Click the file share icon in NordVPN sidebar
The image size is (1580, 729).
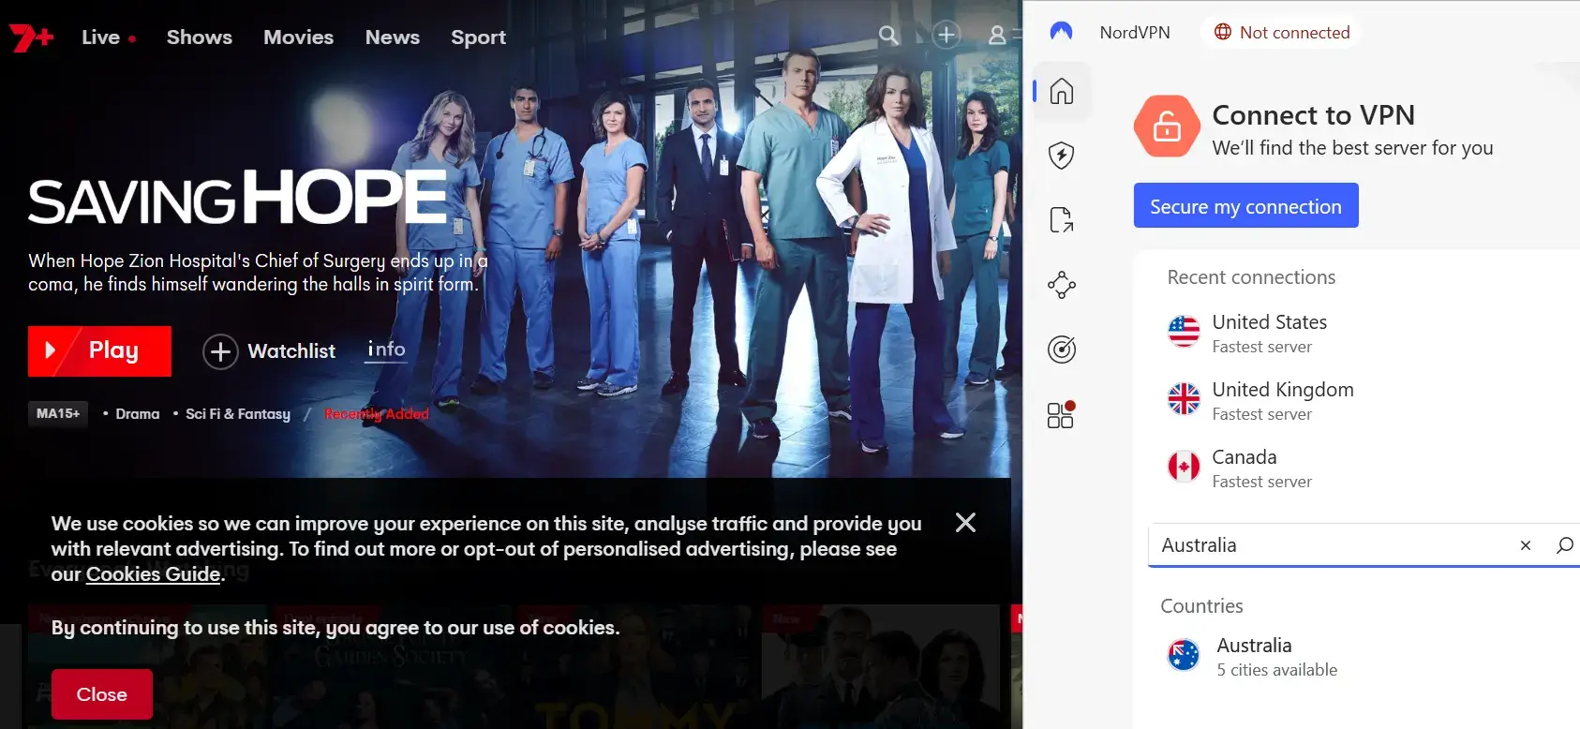1061,220
